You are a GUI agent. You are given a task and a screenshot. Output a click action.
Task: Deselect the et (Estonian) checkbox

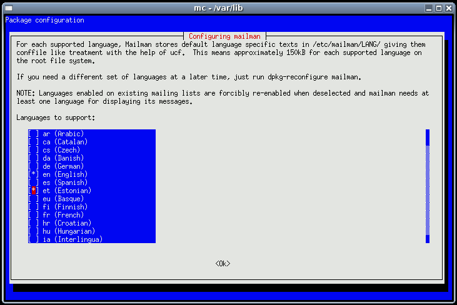(x=34, y=191)
